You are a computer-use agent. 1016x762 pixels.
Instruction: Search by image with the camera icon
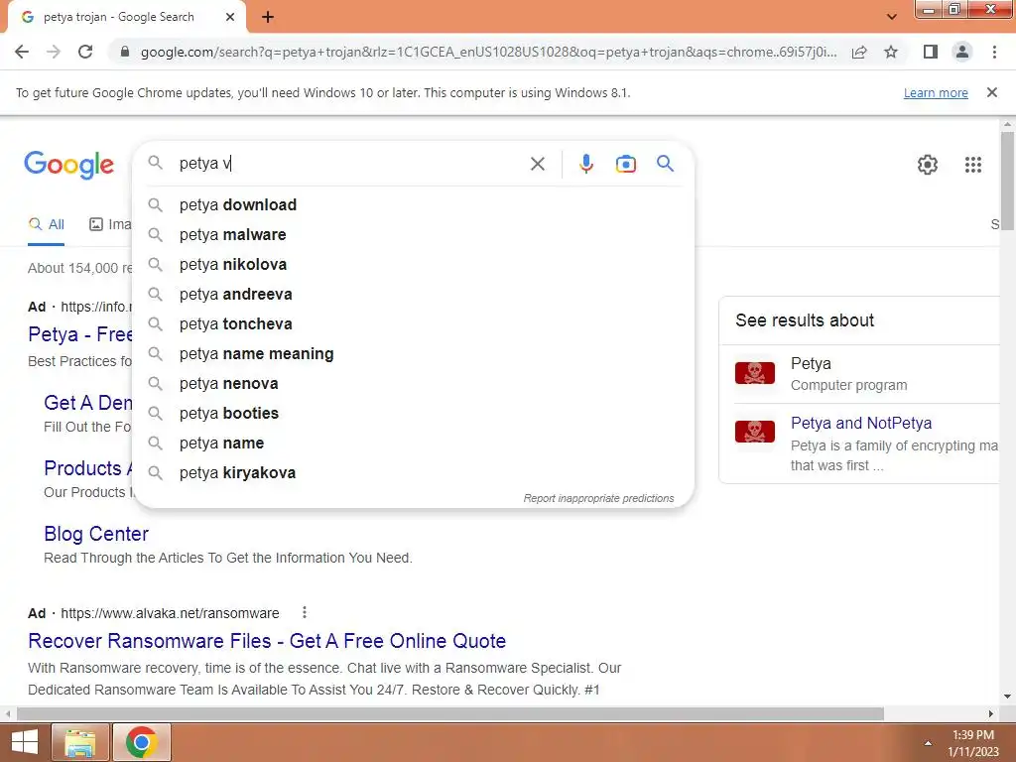coord(625,164)
